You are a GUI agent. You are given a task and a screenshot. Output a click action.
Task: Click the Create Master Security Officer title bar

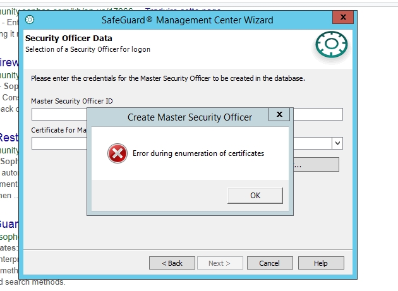tap(190, 117)
